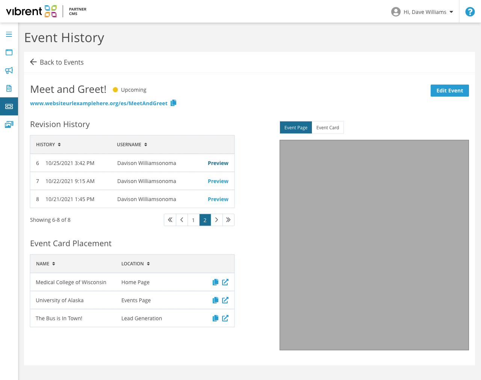The image size is (481, 380).
Task: Open the megaphone announcements icon in the sidebar
Action: [9, 70]
